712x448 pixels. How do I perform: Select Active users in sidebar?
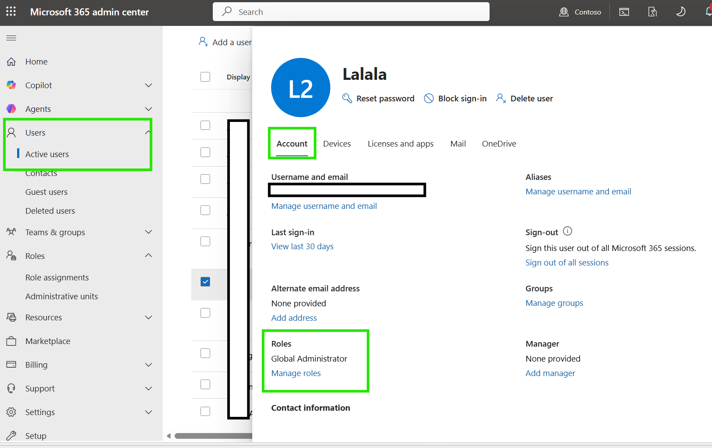tap(47, 154)
